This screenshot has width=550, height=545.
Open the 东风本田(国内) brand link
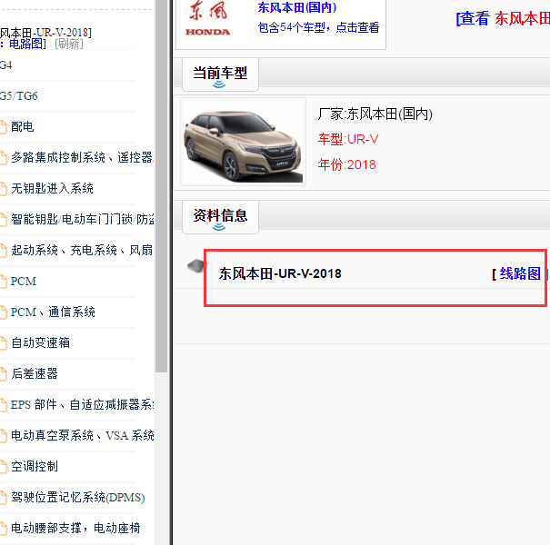[x=297, y=7]
